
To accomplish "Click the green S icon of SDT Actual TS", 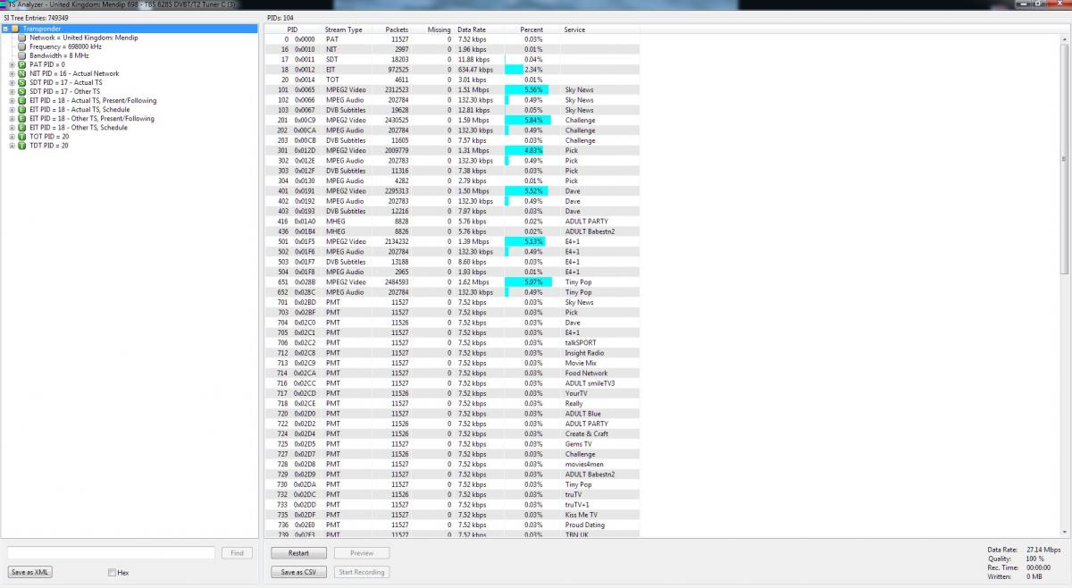I will (22, 82).
